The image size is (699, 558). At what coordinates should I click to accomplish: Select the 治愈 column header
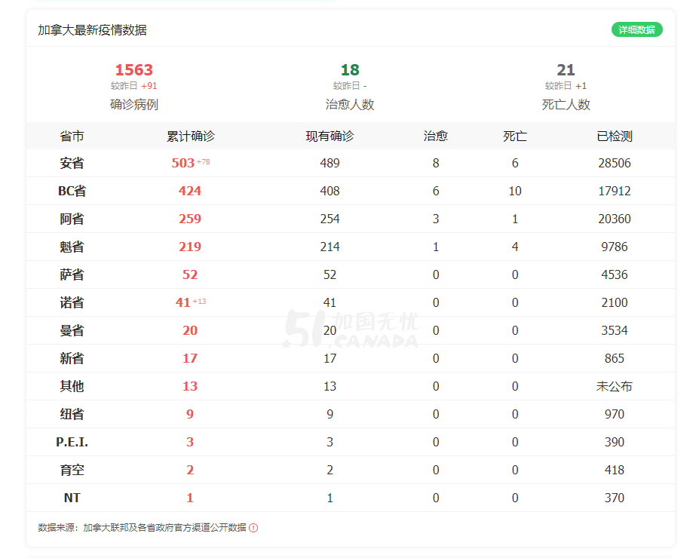[436, 136]
